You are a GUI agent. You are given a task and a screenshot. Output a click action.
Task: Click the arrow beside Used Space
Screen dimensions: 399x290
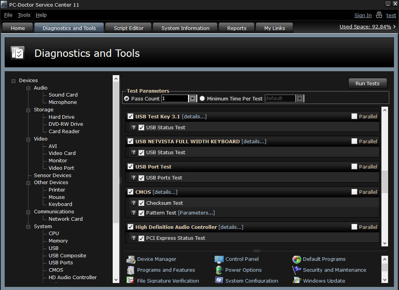394,26
